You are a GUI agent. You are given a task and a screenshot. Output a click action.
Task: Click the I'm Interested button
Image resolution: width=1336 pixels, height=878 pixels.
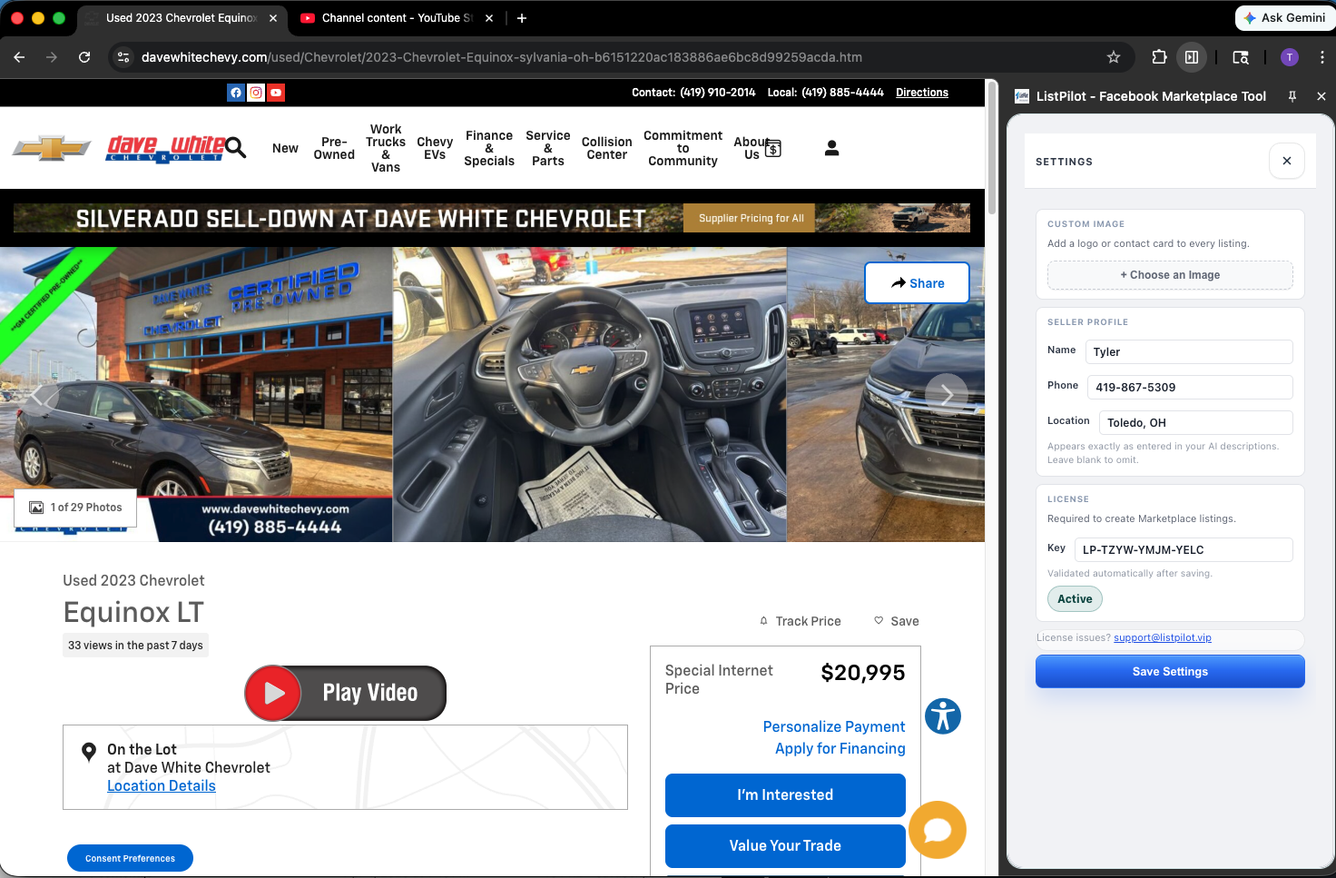785,795
